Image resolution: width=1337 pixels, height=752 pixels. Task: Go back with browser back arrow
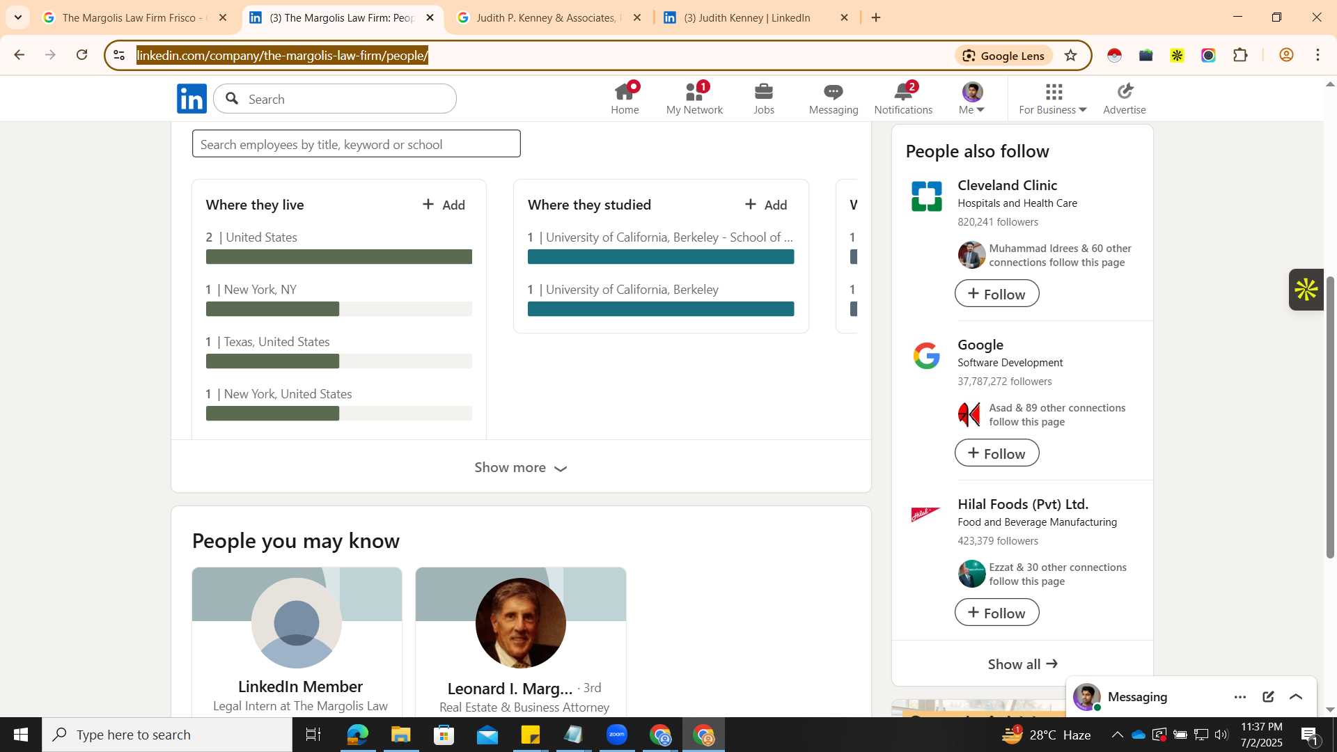click(19, 55)
